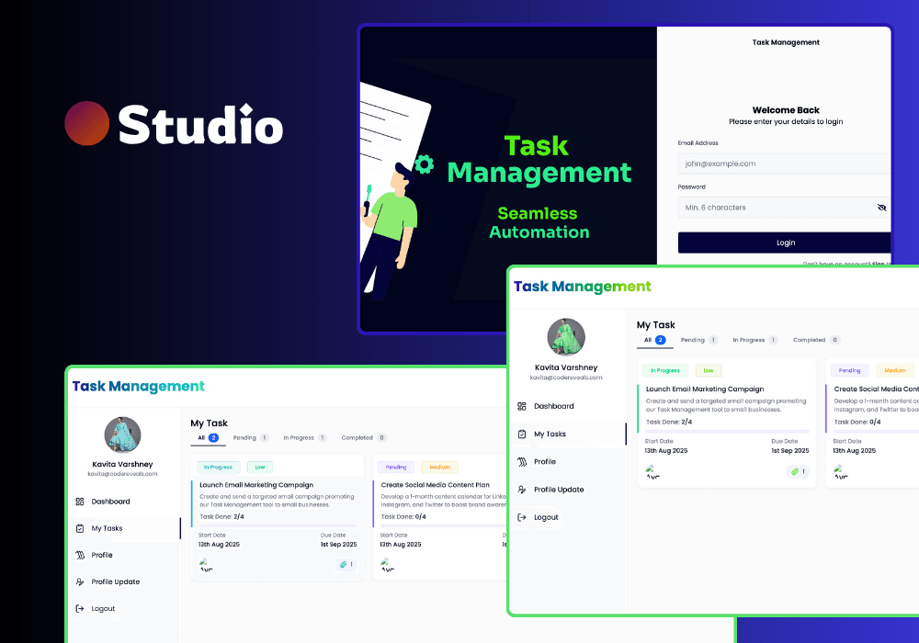The image size is (919, 643).
Task: Click the Studio logo circle icon
Action: [x=85, y=124]
